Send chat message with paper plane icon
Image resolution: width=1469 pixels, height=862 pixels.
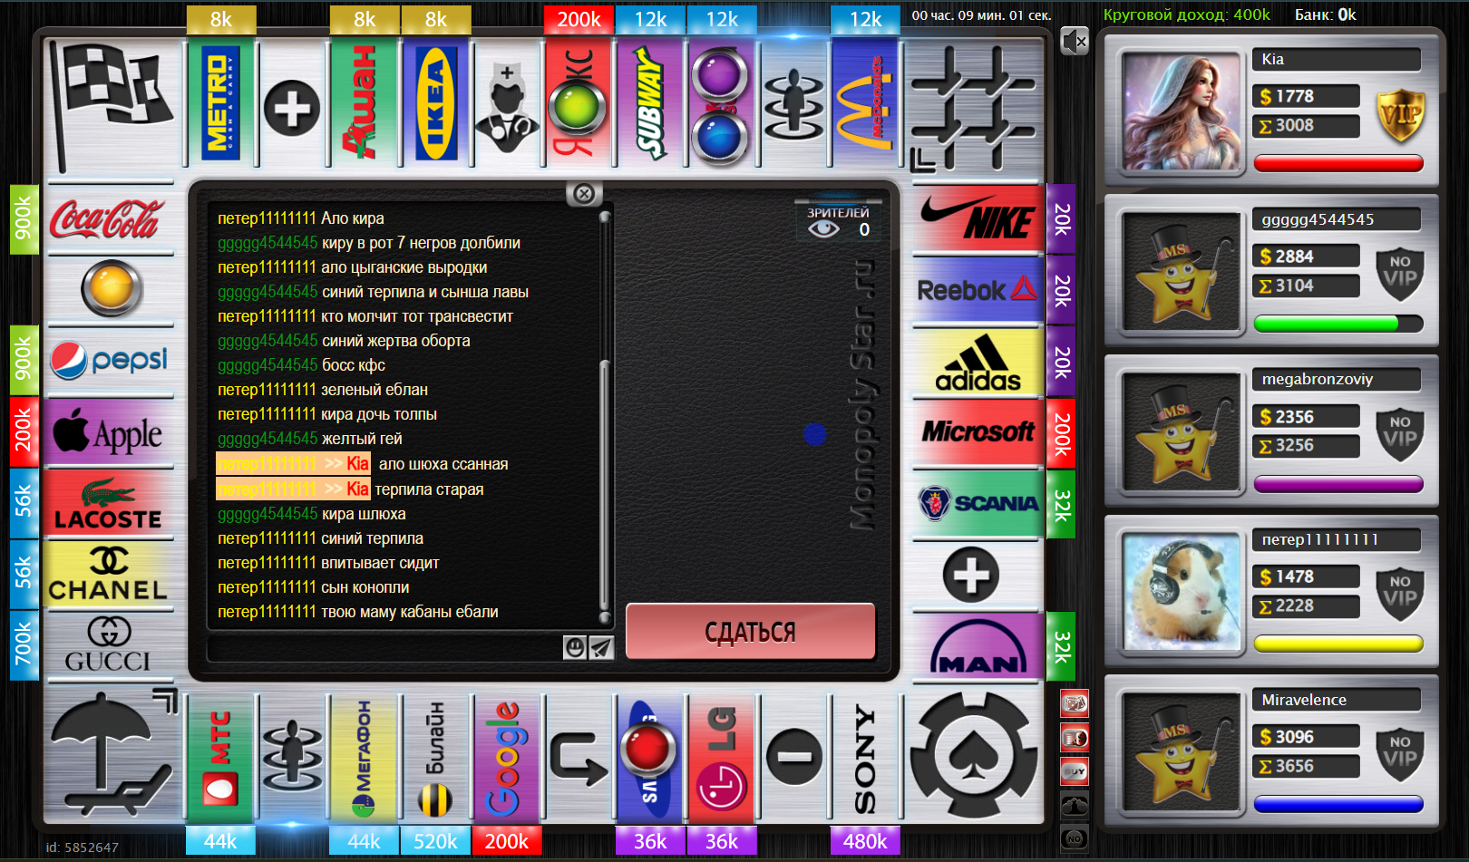[601, 646]
